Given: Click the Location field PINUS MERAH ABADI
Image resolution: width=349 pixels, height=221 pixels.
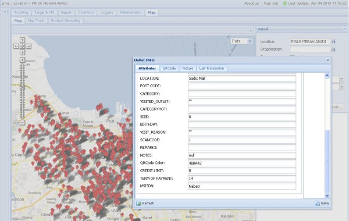Looking at the screenshot, I should tap(310, 42).
